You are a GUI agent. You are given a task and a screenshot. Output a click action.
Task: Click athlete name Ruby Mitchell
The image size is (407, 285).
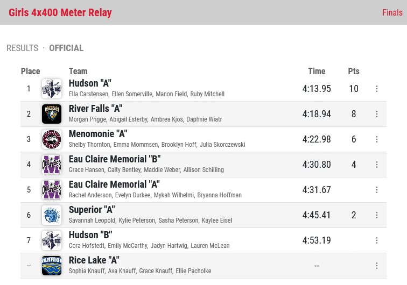pos(207,94)
